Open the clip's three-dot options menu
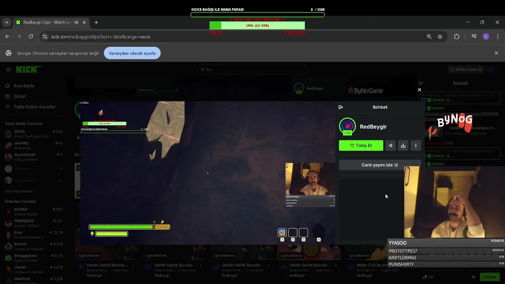 pos(416,146)
